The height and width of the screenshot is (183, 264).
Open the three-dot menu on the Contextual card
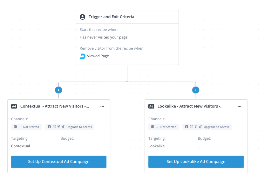point(102,106)
